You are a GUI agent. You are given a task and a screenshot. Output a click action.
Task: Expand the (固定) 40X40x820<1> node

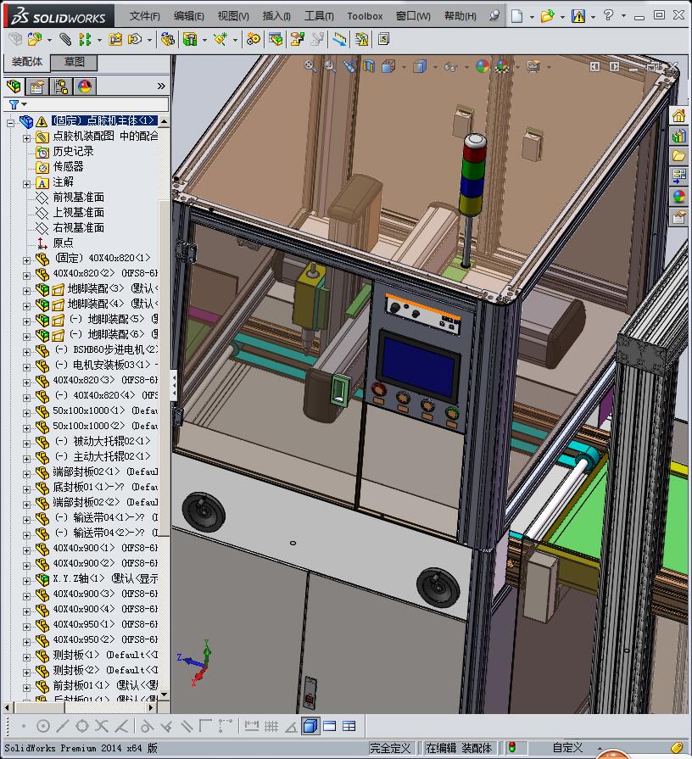(x=26, y=260)
